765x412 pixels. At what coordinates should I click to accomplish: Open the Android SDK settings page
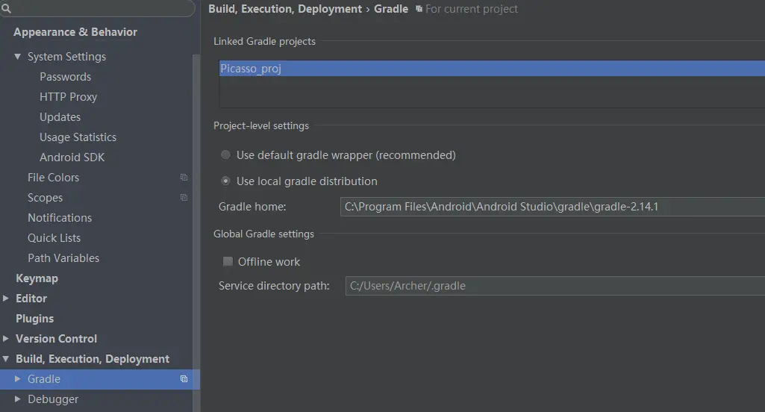(x=72, y=157)
